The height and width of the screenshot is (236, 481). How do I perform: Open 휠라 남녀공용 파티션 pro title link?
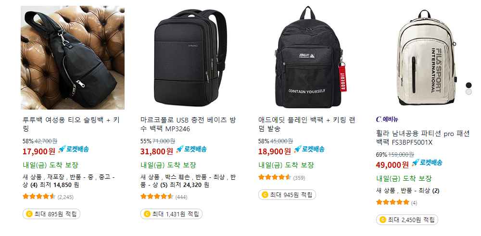pos(423,138)
